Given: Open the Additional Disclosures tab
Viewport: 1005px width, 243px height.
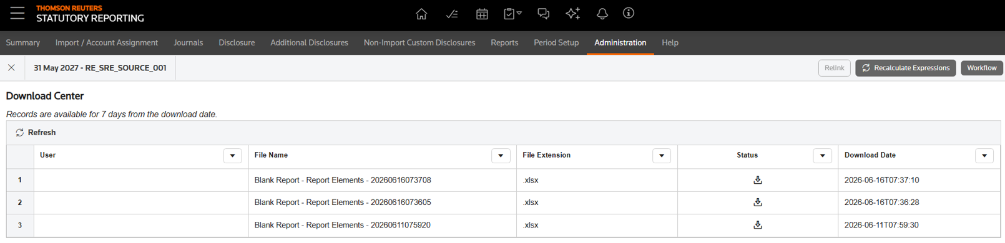Looking at the screenshot, I should [310, 42].
